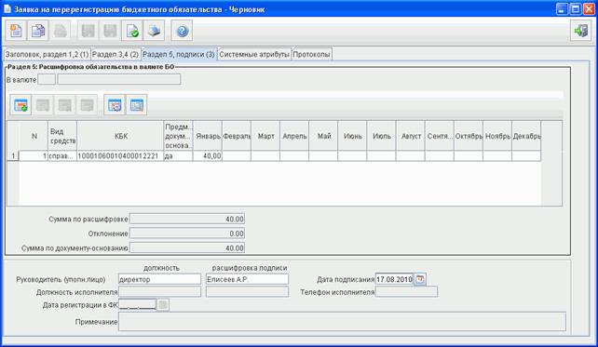Viewport: 598px width, 347px height.
Task: Click the КБК column header
Action: 120,136
